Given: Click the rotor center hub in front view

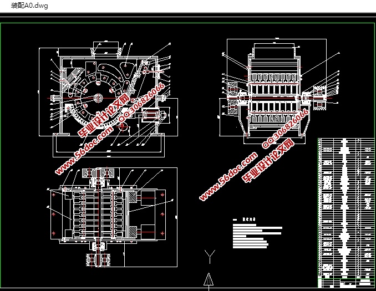Looking at the screenshot, I should [98, 98].
